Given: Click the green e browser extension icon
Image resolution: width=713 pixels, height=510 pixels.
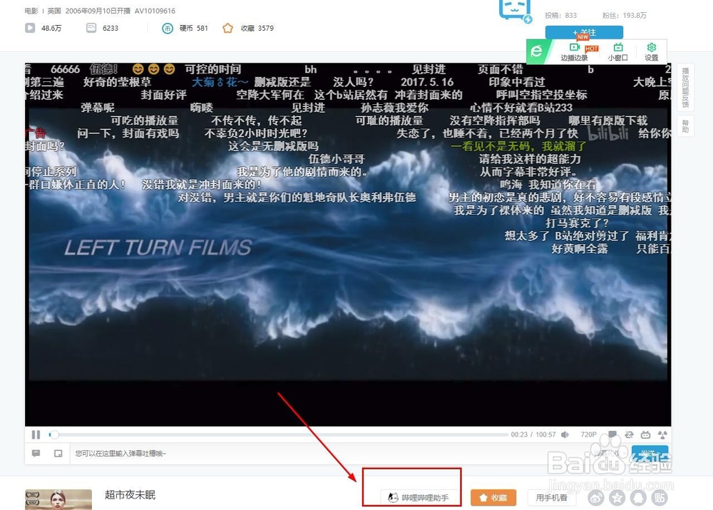Looking at the screenshot, I should pyautogui.click(x=536, y=51).
